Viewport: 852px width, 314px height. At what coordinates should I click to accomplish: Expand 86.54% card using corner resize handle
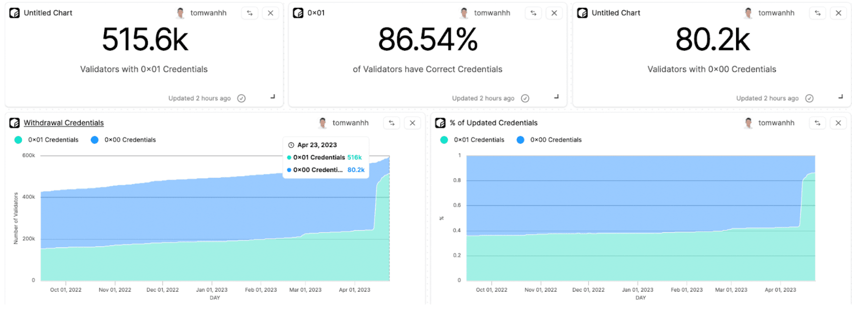(x=556, y=97)
